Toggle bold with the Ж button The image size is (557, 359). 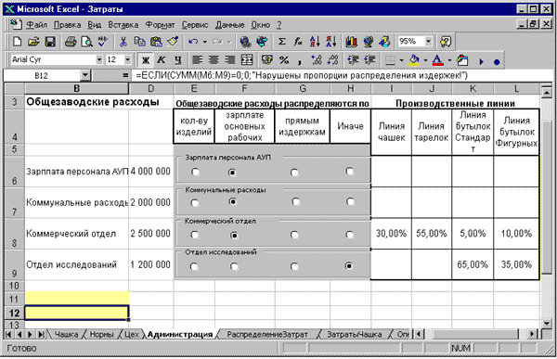click(146, 60)
